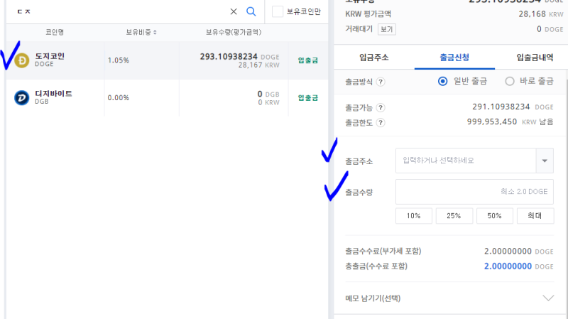568x319 pixels.
Task: Open the 출금주소 dropdown arrow
Action: (545, 161)
